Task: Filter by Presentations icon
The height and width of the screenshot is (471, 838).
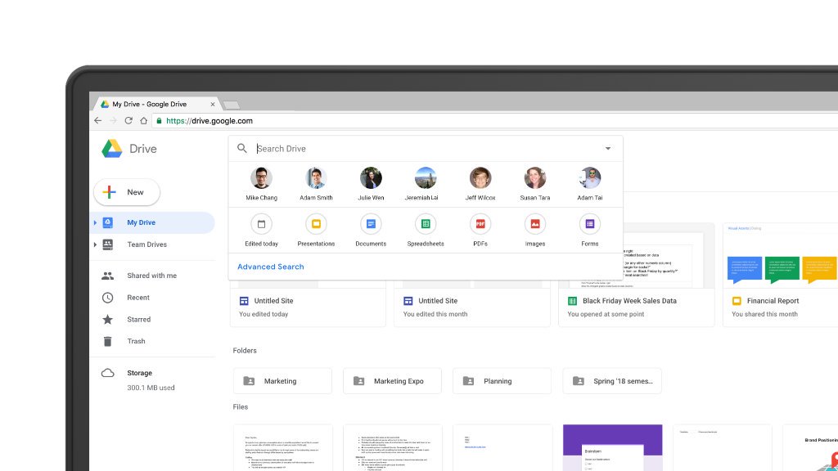Action: pos(316,224)
